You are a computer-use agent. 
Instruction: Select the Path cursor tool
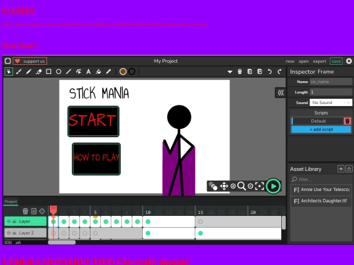(x=79, y=72)
